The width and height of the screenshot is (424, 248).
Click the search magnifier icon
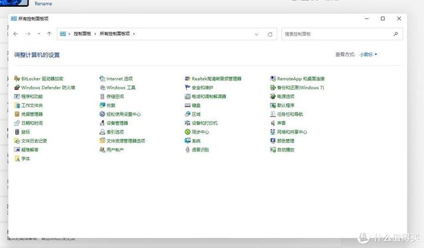[x=396, y=34]
